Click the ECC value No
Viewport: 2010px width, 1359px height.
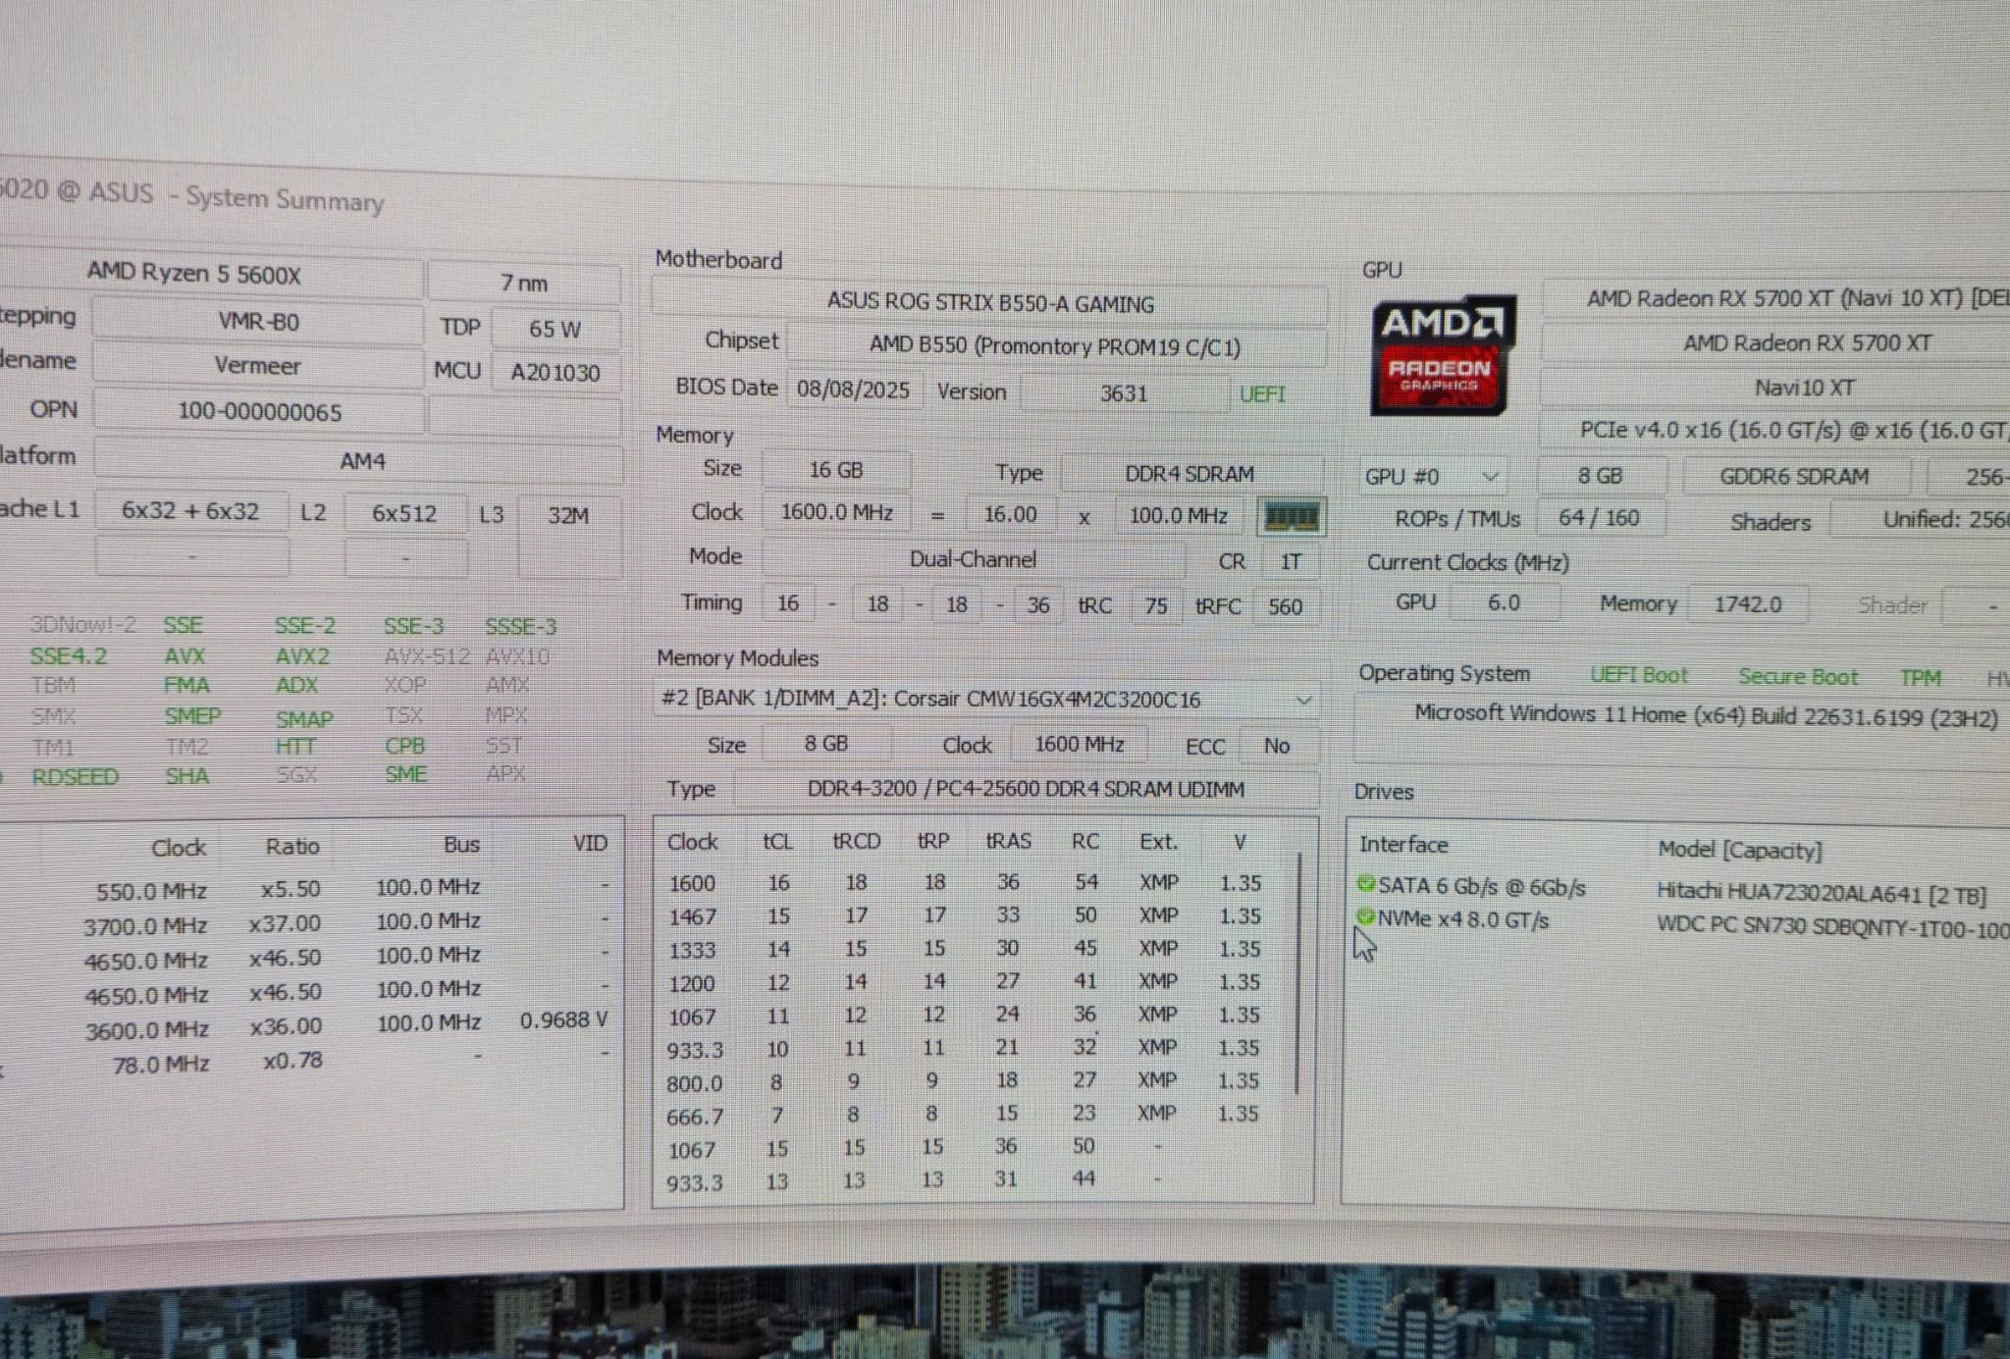coord(1277,746)
